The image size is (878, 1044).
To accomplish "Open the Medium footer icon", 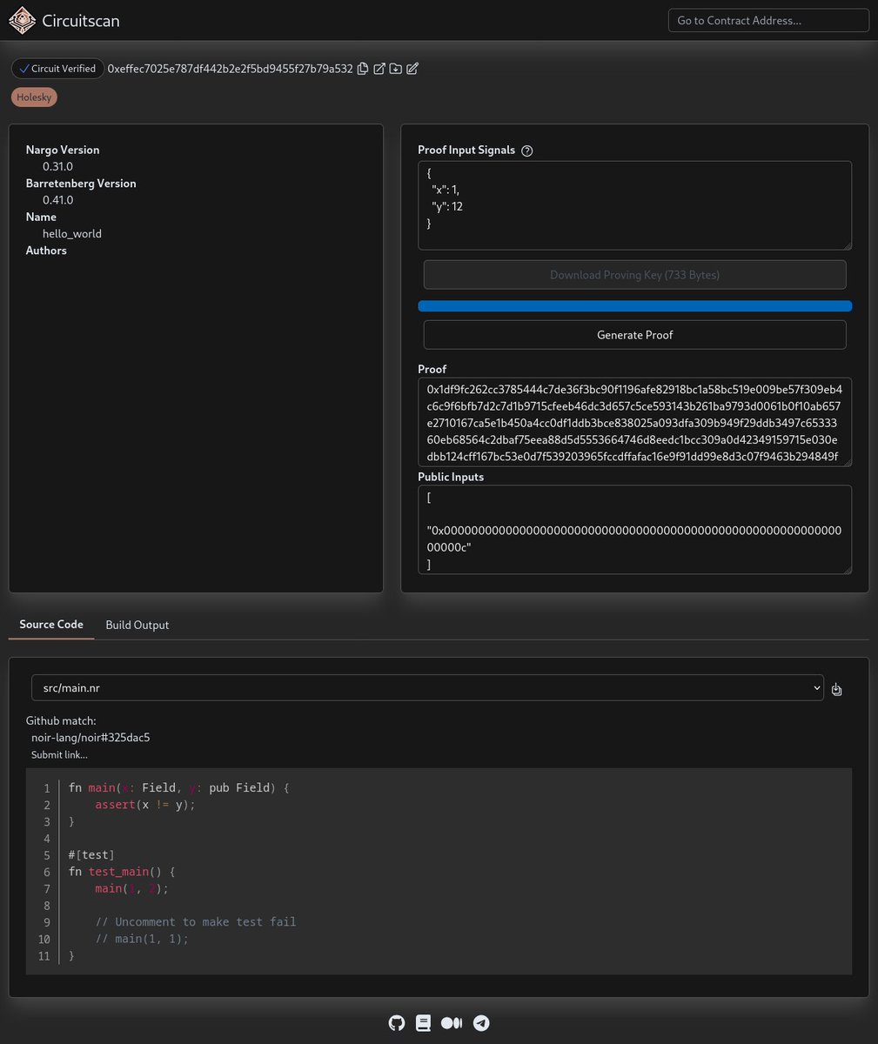I will point(452,1023).
